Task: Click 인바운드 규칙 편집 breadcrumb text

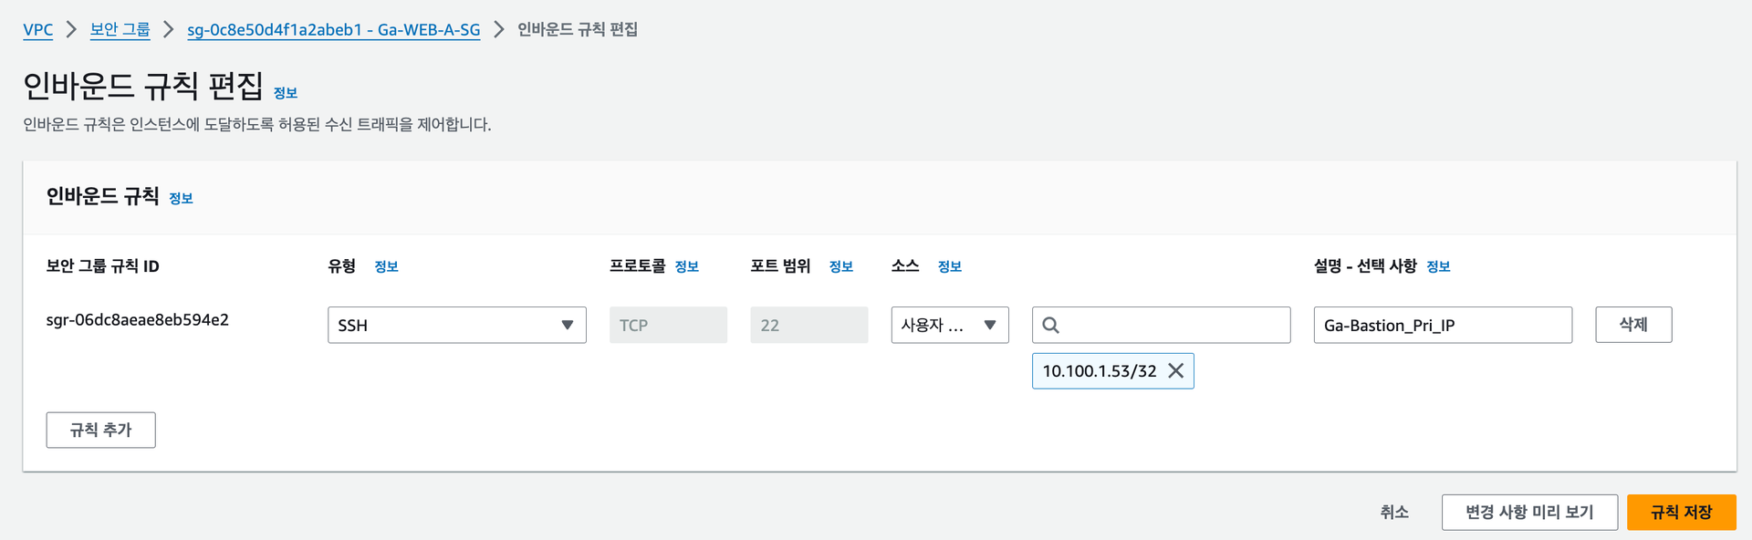Action: (578, 29)
